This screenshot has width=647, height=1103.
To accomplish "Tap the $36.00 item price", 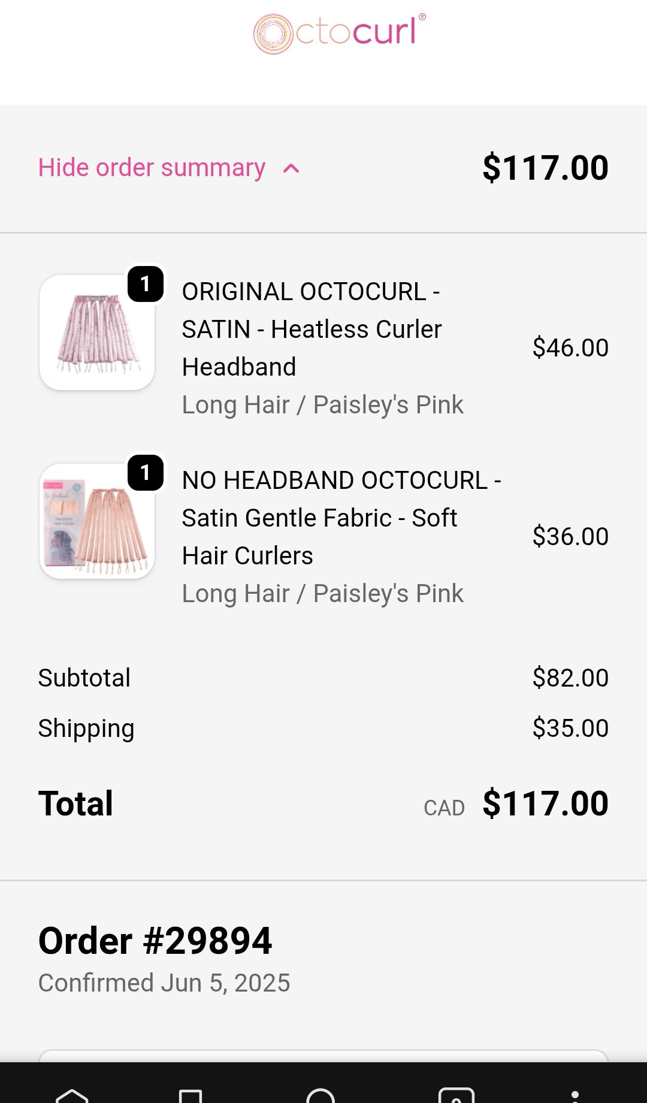I will click(x=570, y=536).
